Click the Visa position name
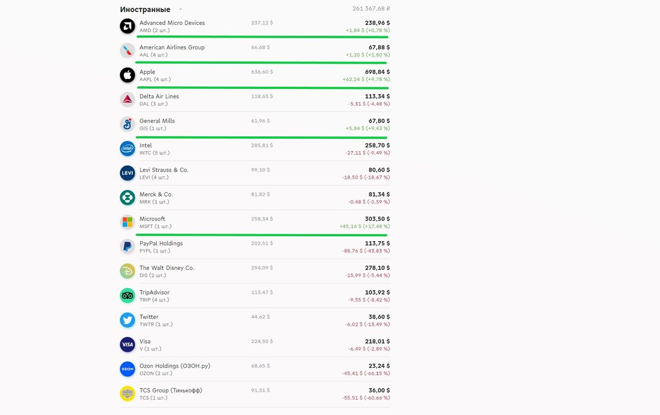This screenshot has height=415, width=660. click(145, 341)
